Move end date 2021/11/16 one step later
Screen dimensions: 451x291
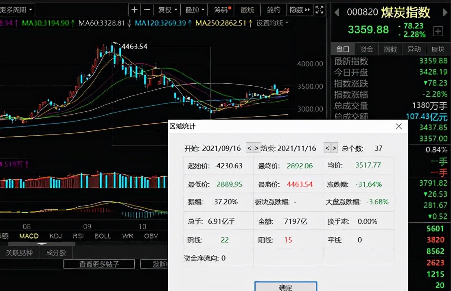tap(334, 148)
